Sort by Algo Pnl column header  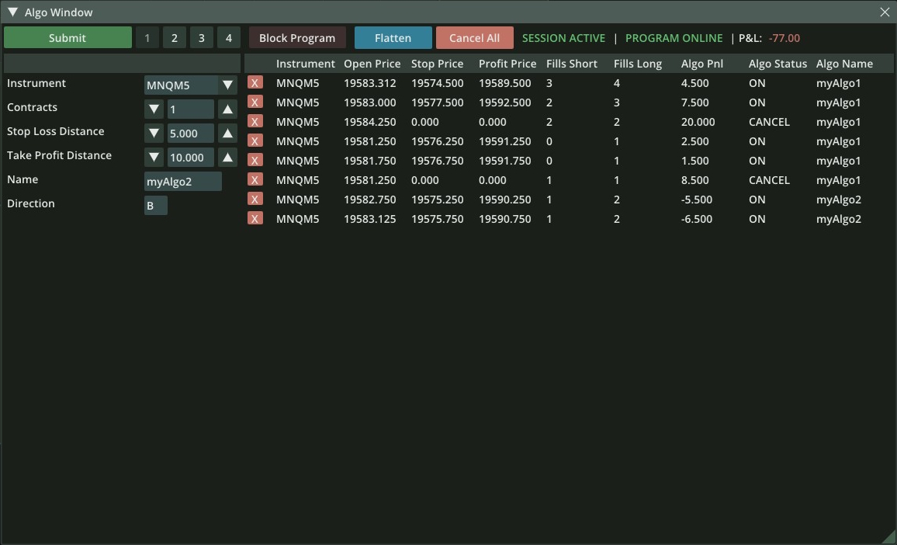(702, 64)
